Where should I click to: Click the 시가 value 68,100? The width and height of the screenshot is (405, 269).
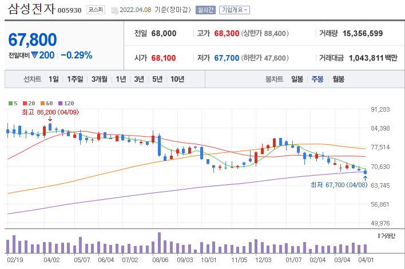pyautogui.click(x=164, y=58)
